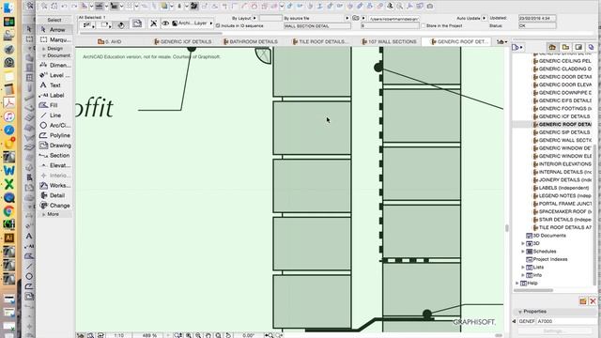Toggle Store in the Project checkbox
Viewport: 601px width, 338px height.
[x=424, y=25]
